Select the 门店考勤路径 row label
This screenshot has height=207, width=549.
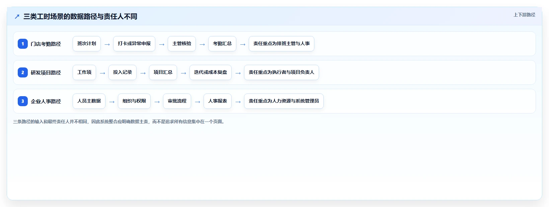point(46,44)
